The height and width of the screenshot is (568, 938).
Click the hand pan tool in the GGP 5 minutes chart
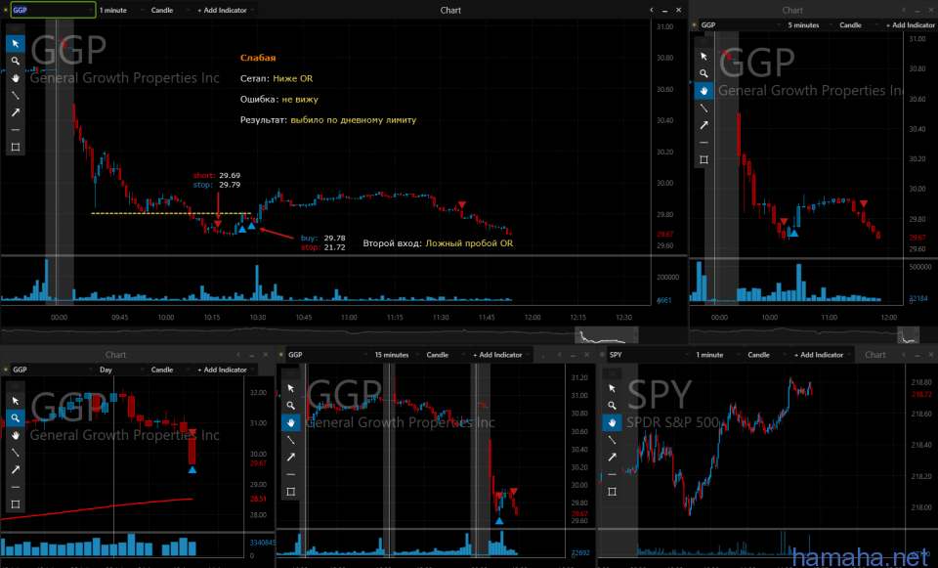point(704,91)
